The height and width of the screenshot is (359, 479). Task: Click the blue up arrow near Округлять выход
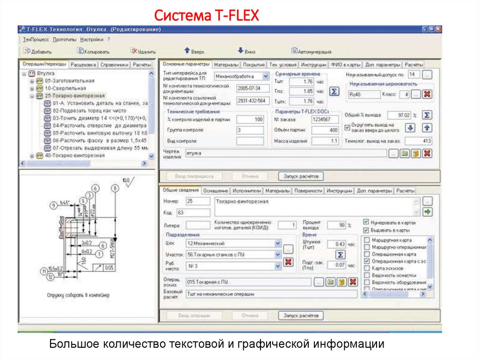[427, 128]
